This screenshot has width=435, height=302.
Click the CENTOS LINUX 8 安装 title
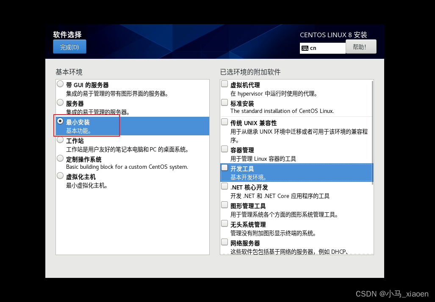pos(333,35)
